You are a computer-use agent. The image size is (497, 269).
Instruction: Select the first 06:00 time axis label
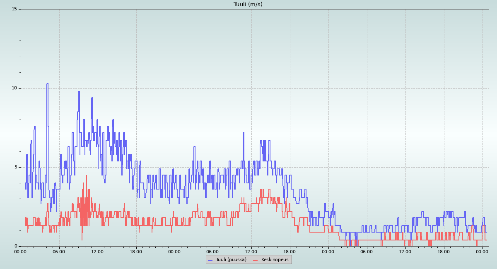(x=59, y=251)
